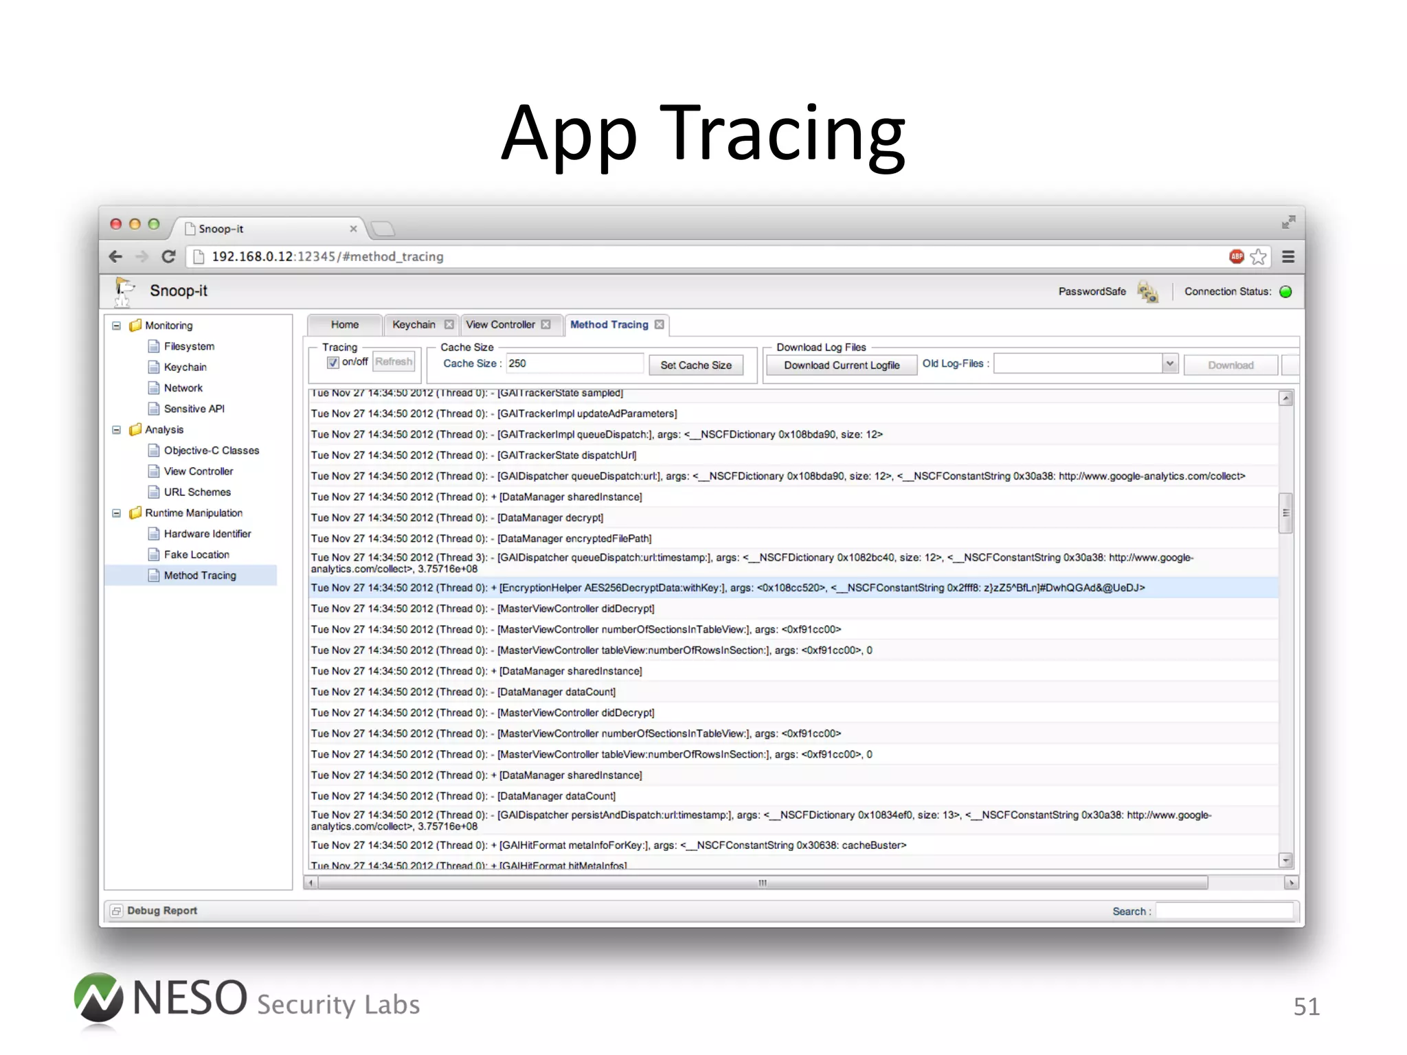Click the Fake Location document icon
This screenshot has width=1407, height=1055.
(x=154, y=554)
